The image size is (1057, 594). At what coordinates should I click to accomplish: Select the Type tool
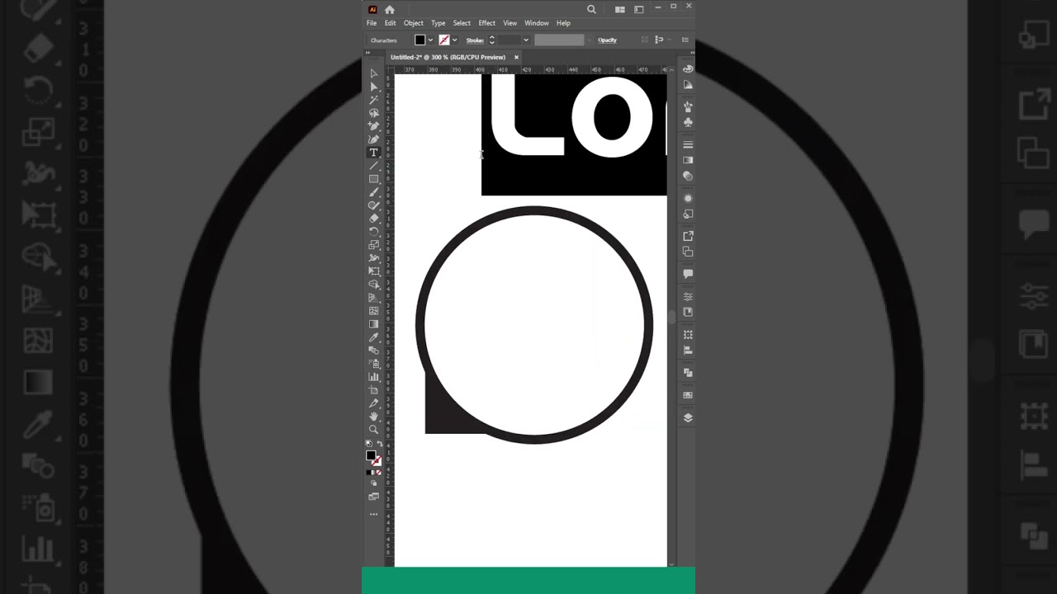pos(374,153)
